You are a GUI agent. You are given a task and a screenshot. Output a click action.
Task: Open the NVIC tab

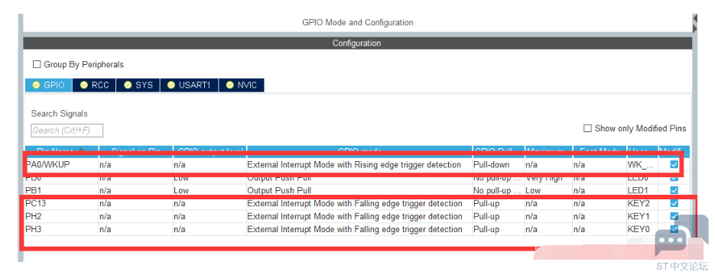point(241,86)
